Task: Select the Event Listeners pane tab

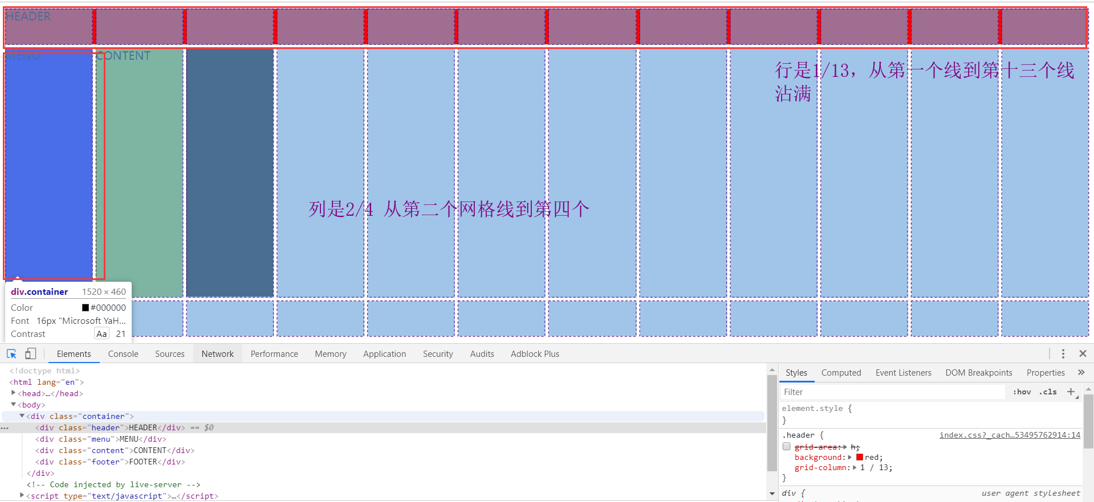Action: pyautogui.click(x=903, y=372)
